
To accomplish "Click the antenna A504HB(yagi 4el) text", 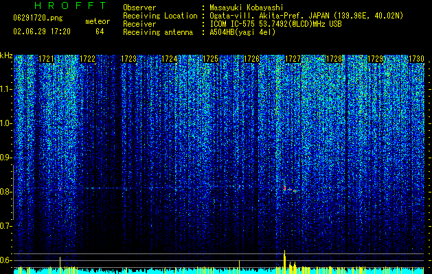I will click(x=242, y=32).
